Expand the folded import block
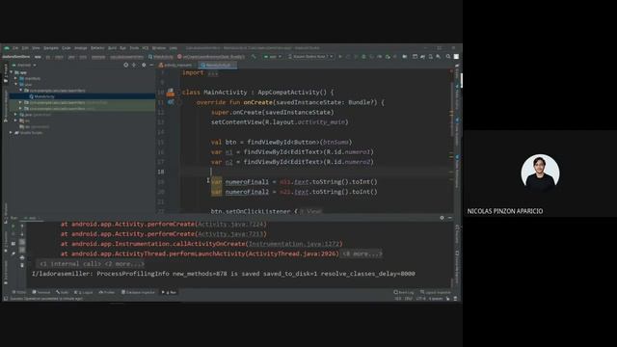Viewport: 617px width, 347px height. coord(213,73)
